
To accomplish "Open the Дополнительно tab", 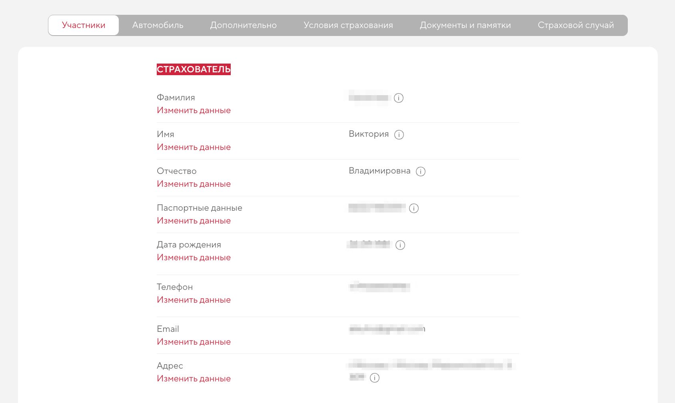I will pos(244,25).
